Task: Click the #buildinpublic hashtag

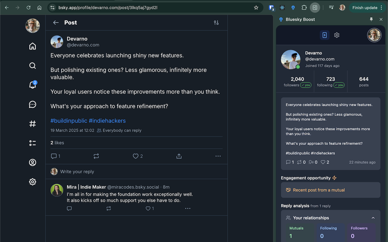Action: pyautogui.click(x=69, y=121)
